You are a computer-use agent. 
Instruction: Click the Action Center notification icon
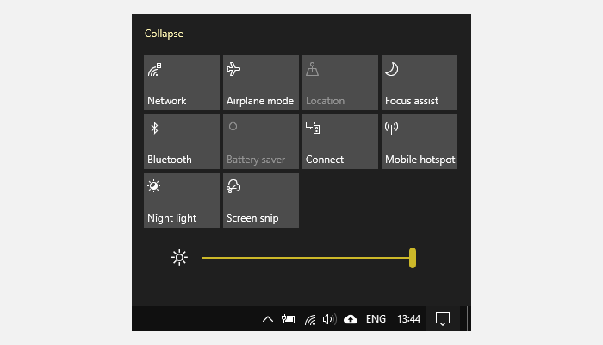(443, 319)
